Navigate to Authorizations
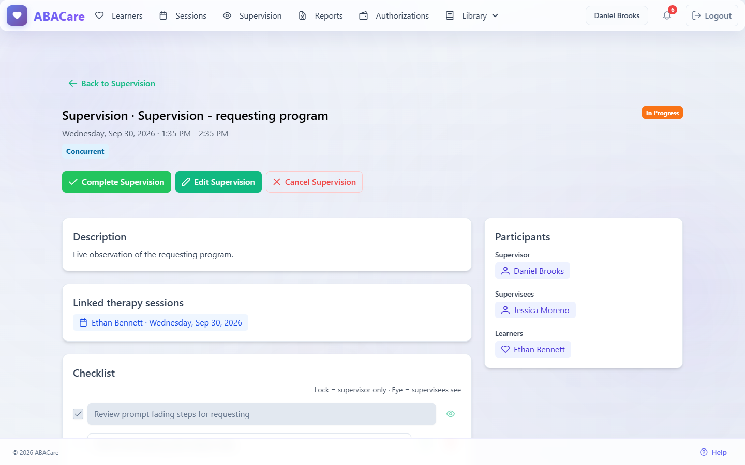The image size is (745, 465). (394, 16)
